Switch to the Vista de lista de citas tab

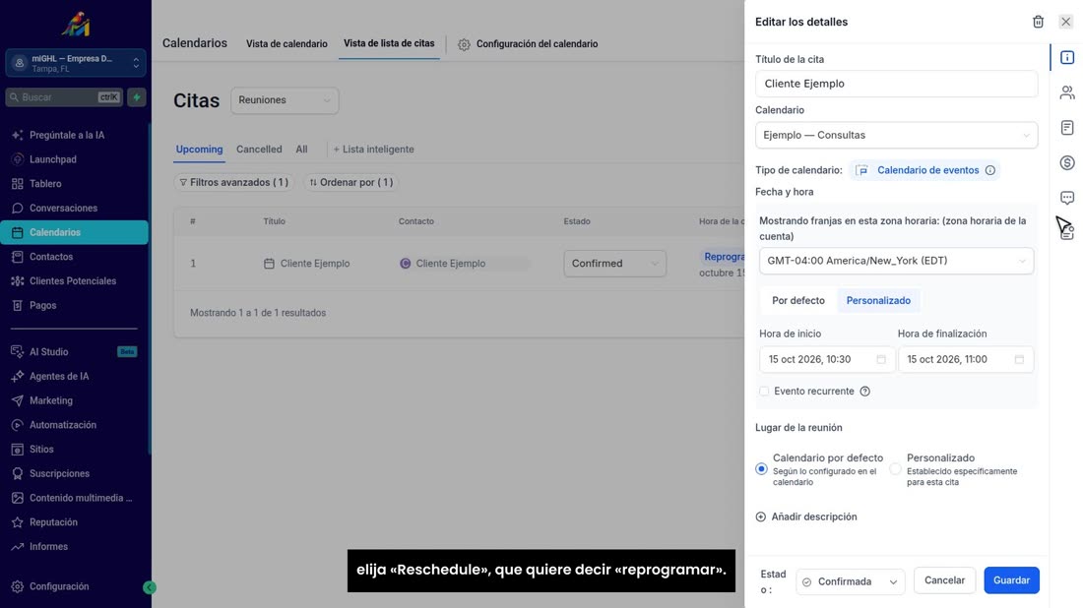[x=389, y=43]
